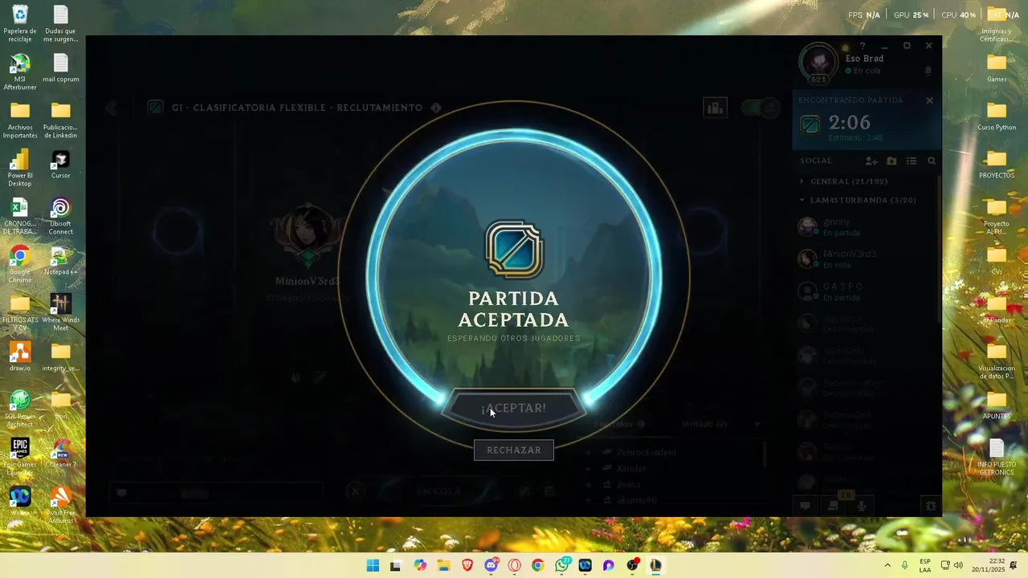Click the notification bell near Eso Brad
Screen dimensions: 1028x578
tap(928, 71)
